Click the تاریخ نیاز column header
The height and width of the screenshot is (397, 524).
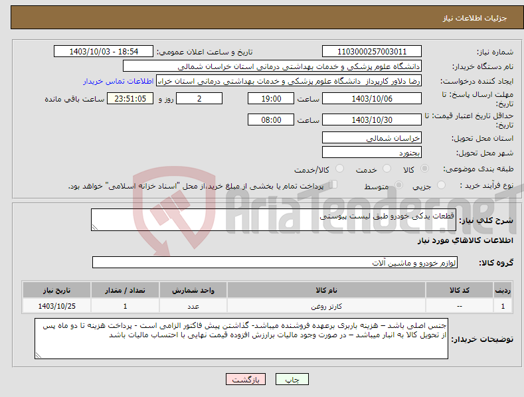56,290
